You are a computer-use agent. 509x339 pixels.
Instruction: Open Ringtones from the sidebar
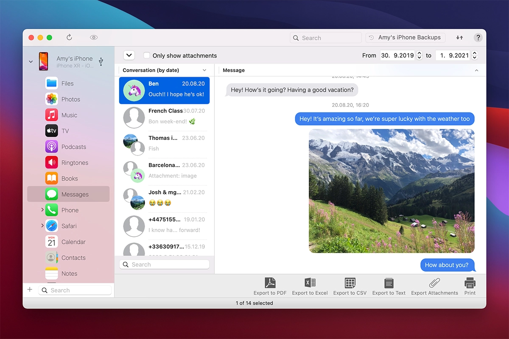[75, 162]
